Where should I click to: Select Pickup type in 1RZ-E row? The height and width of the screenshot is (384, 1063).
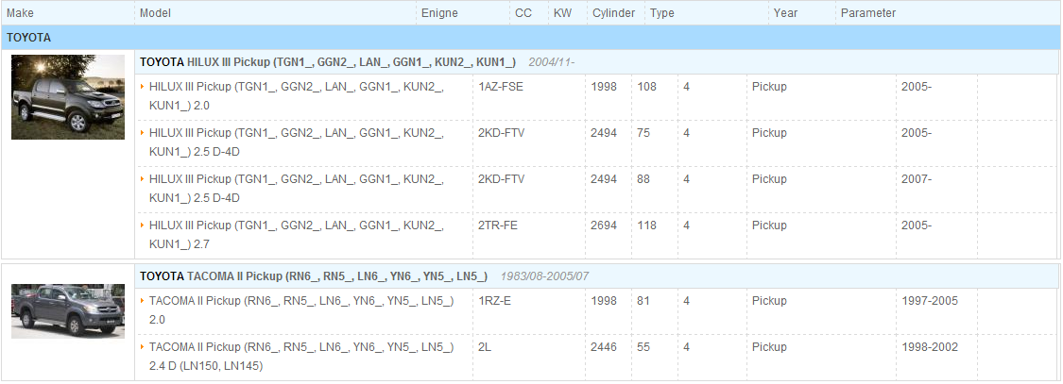tap(769, 301)
